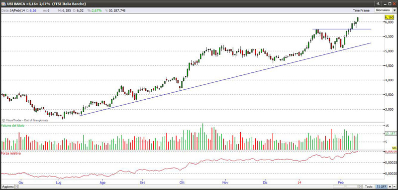The image size is (398, 190).
Task: Click the Forza relativa label
Action: [11, 154]
